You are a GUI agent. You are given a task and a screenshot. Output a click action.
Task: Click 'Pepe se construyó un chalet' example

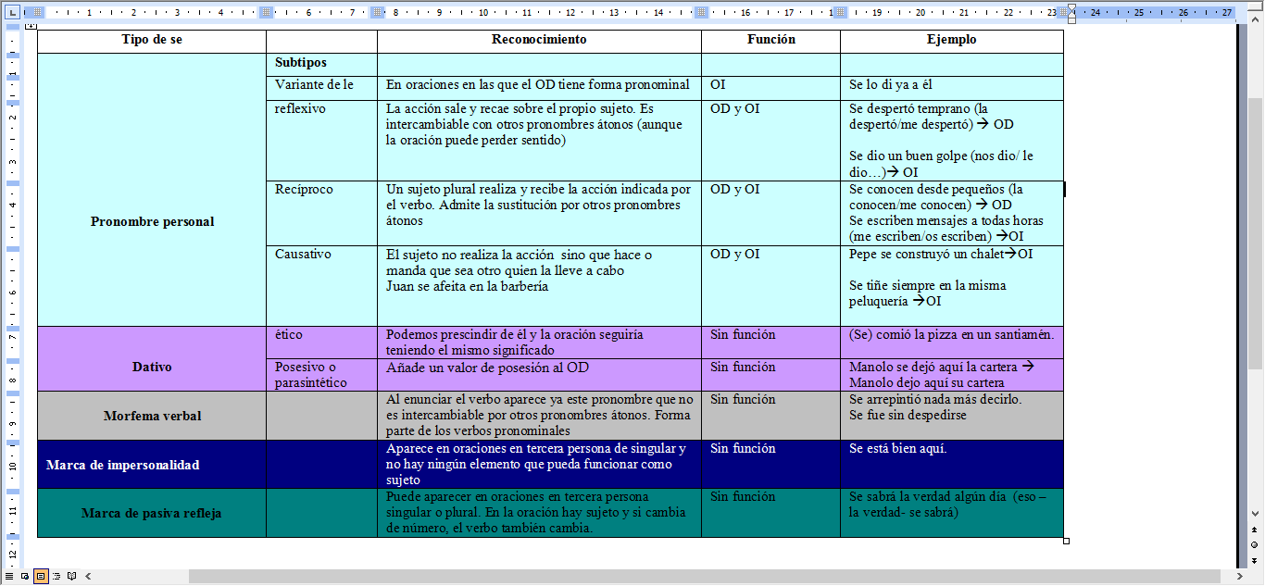926,254
